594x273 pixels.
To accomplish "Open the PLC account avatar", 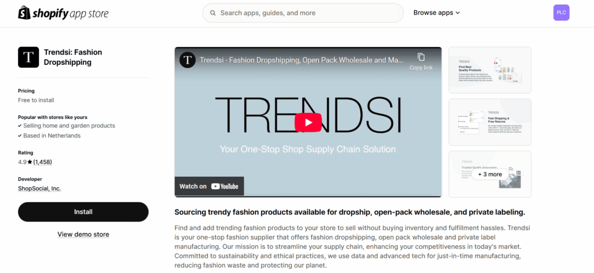I will point(561,13).
